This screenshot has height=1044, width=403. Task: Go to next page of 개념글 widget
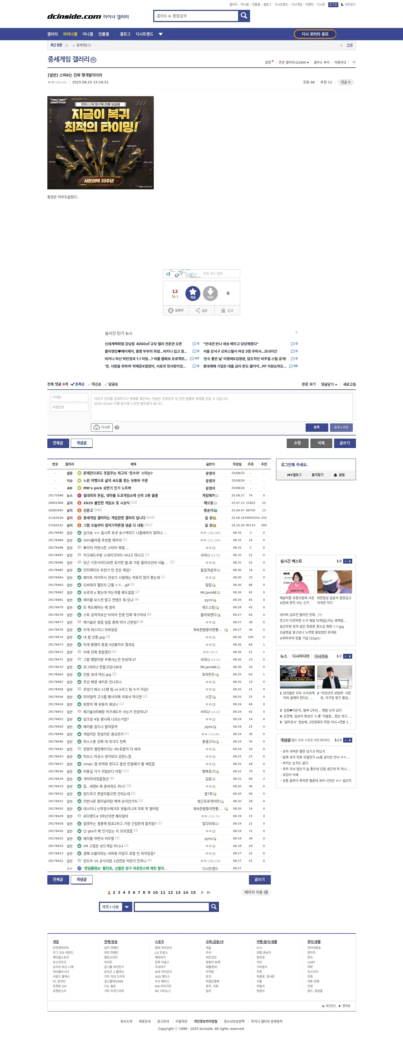click(350, 740)
